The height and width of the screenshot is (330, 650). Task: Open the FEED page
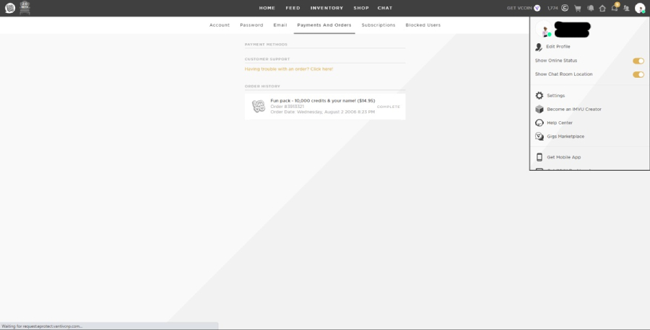(292, 8)
